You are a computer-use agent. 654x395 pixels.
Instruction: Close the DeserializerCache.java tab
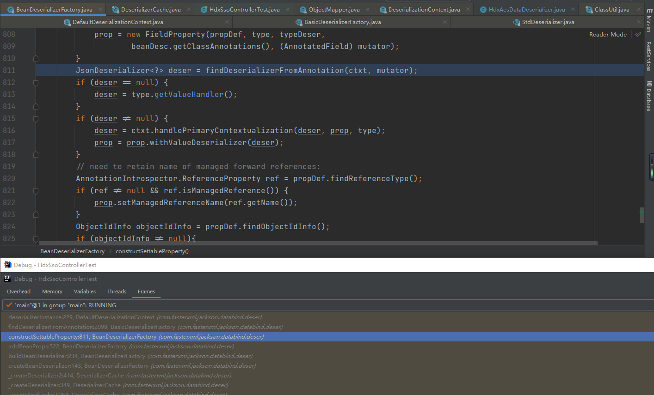coord(189,9)
